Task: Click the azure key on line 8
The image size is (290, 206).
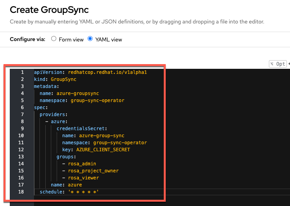Action: click(x=58, y=122)
